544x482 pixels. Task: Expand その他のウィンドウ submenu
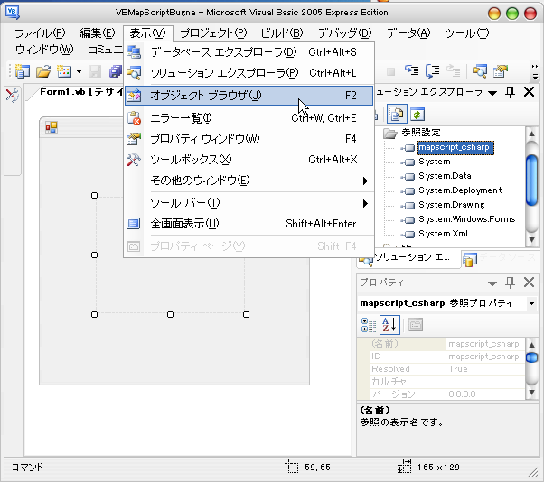pyautogui.click(x=249, y=181)
